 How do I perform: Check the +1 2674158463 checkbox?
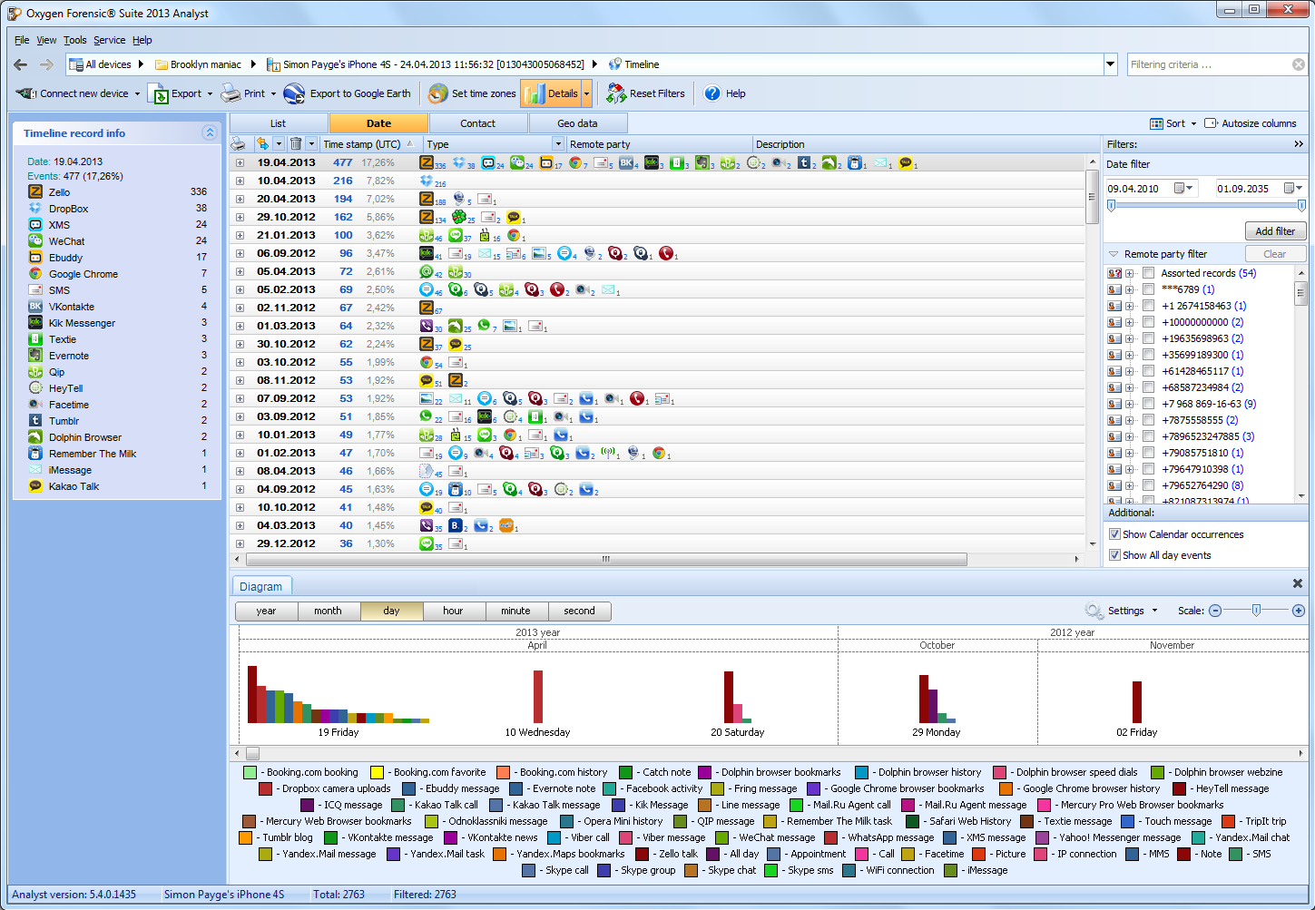pos(1149,306)
